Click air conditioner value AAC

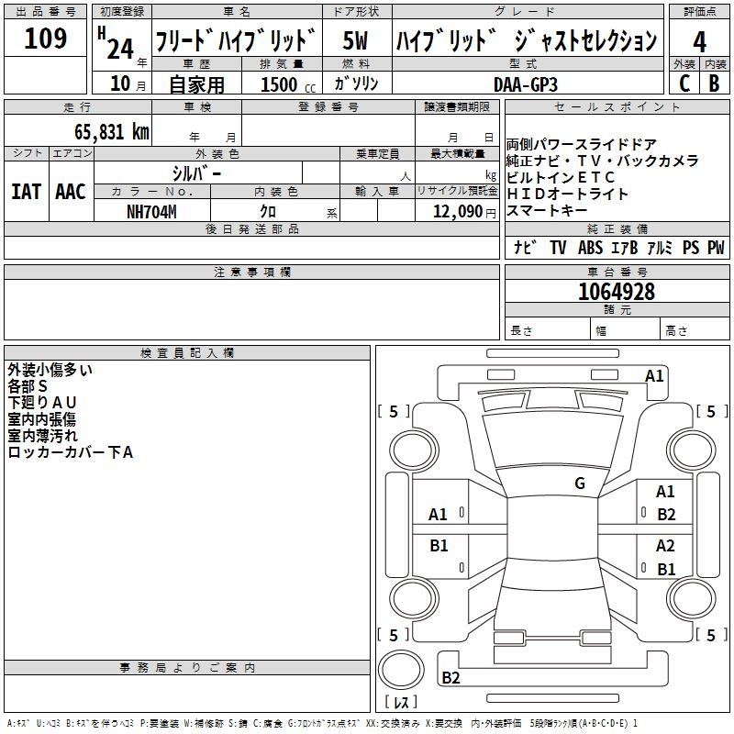[x=71, y=192]
